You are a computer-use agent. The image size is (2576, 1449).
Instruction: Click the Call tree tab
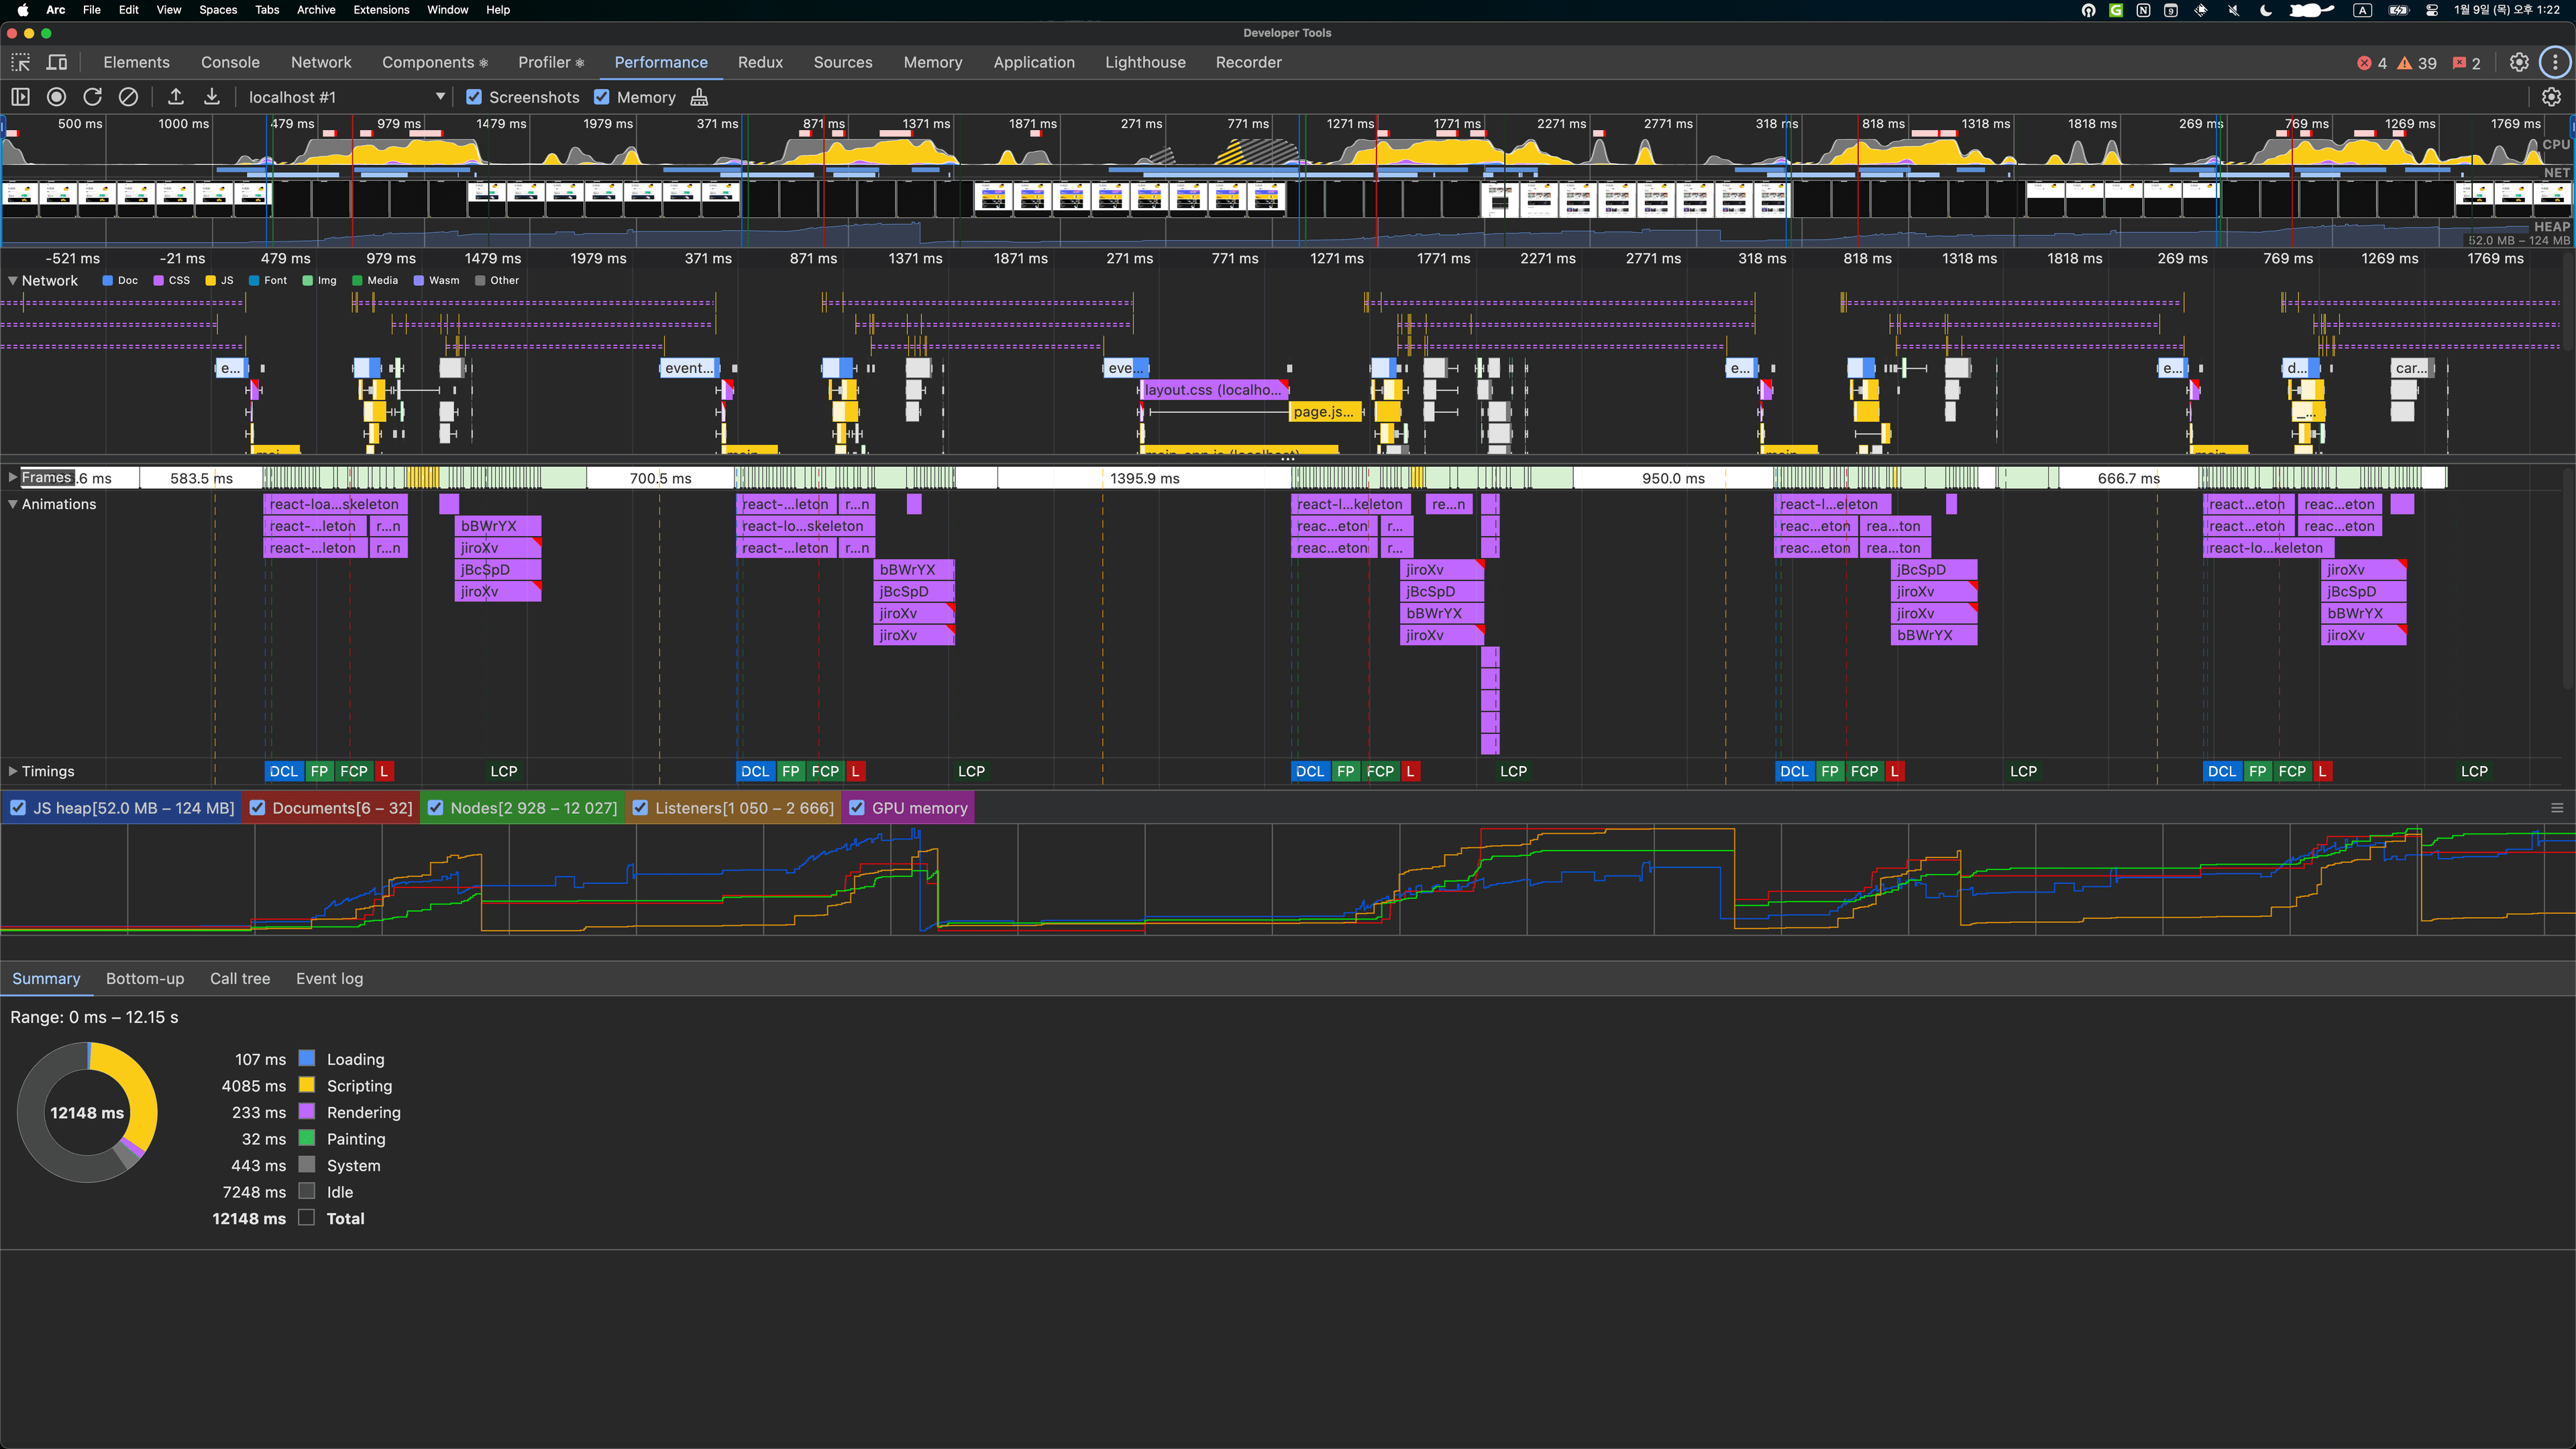click(x=240, y=979)
